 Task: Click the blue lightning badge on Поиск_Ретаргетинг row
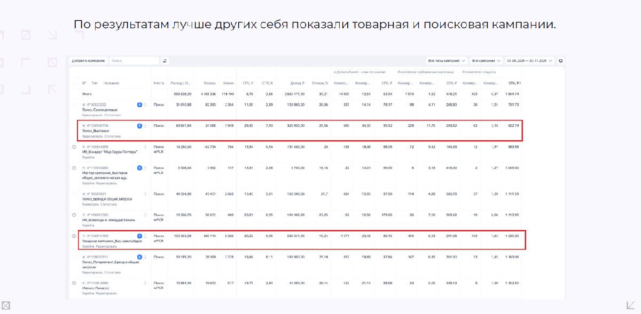pyautogui.click(x=139, y=257)
